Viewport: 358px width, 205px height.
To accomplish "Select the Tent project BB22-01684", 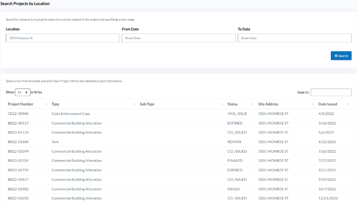I will click(x=18, y=142).
